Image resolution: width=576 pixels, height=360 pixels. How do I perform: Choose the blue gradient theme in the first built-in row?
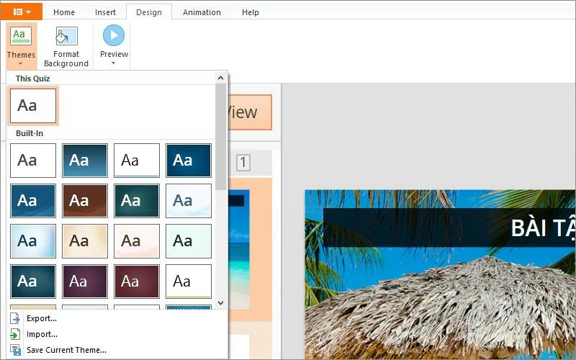pos(85,161)
